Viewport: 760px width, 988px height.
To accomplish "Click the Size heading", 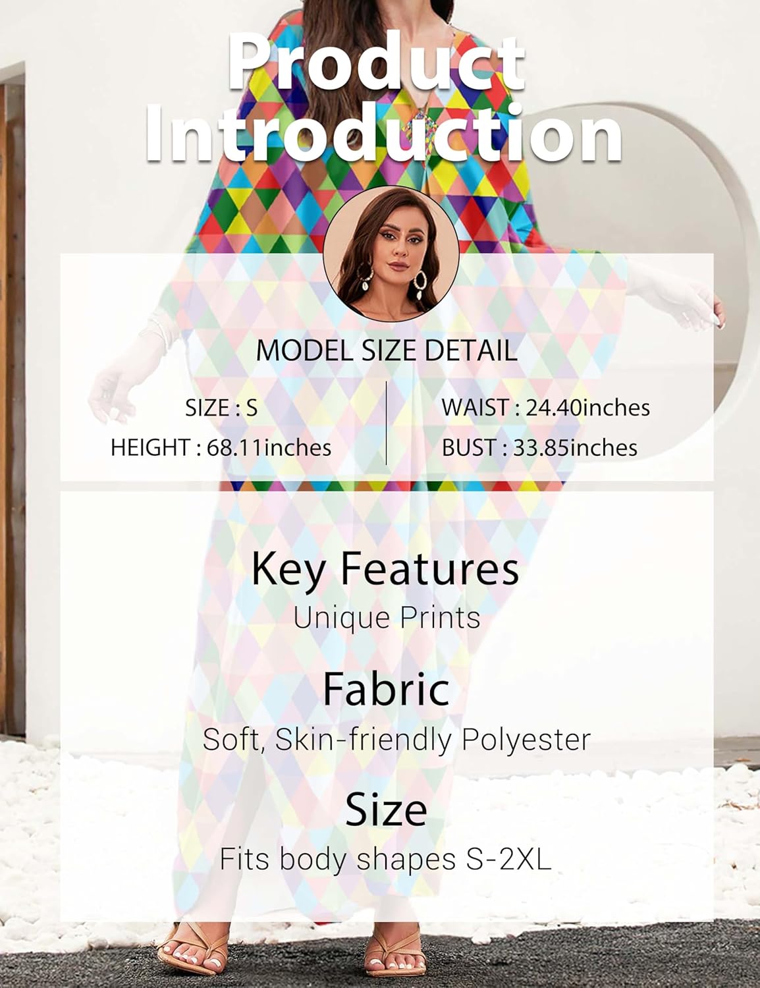I will (387, 810).
